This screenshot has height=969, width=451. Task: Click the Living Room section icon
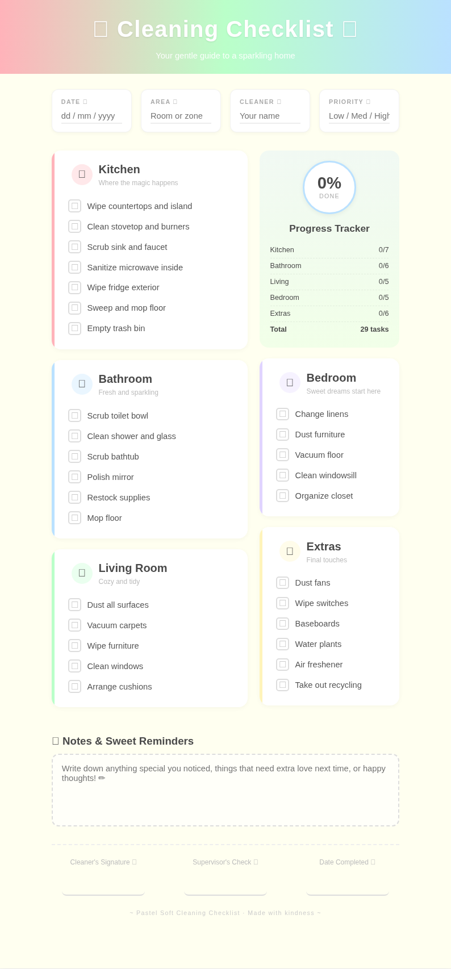[x=82, y=573]
